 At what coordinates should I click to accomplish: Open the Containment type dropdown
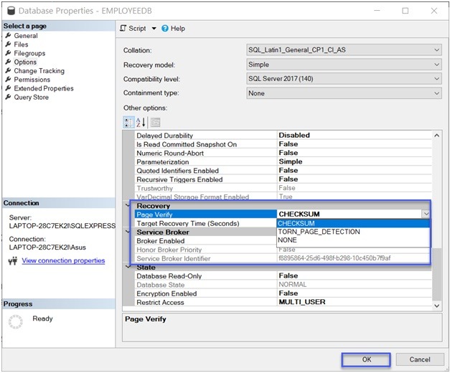pyautogui.click(x=344, y=93)
